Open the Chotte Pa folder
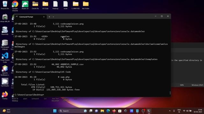This screenshot has height=114, width=204. click(35, 5)
